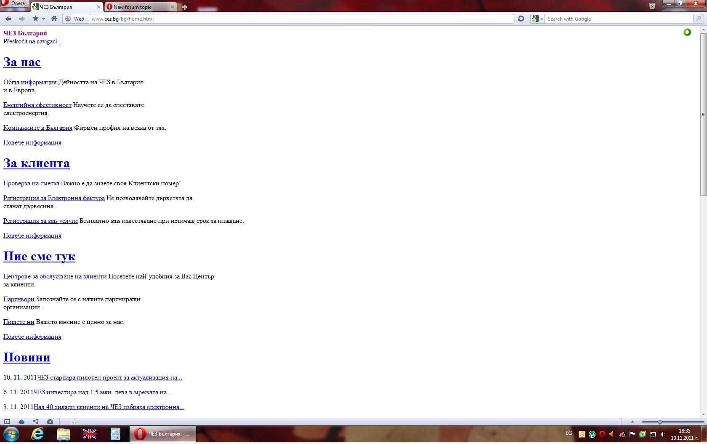Click the Проверка на сметка link
The width and height of the screenshot is (707, 444).
coord(31,183)
